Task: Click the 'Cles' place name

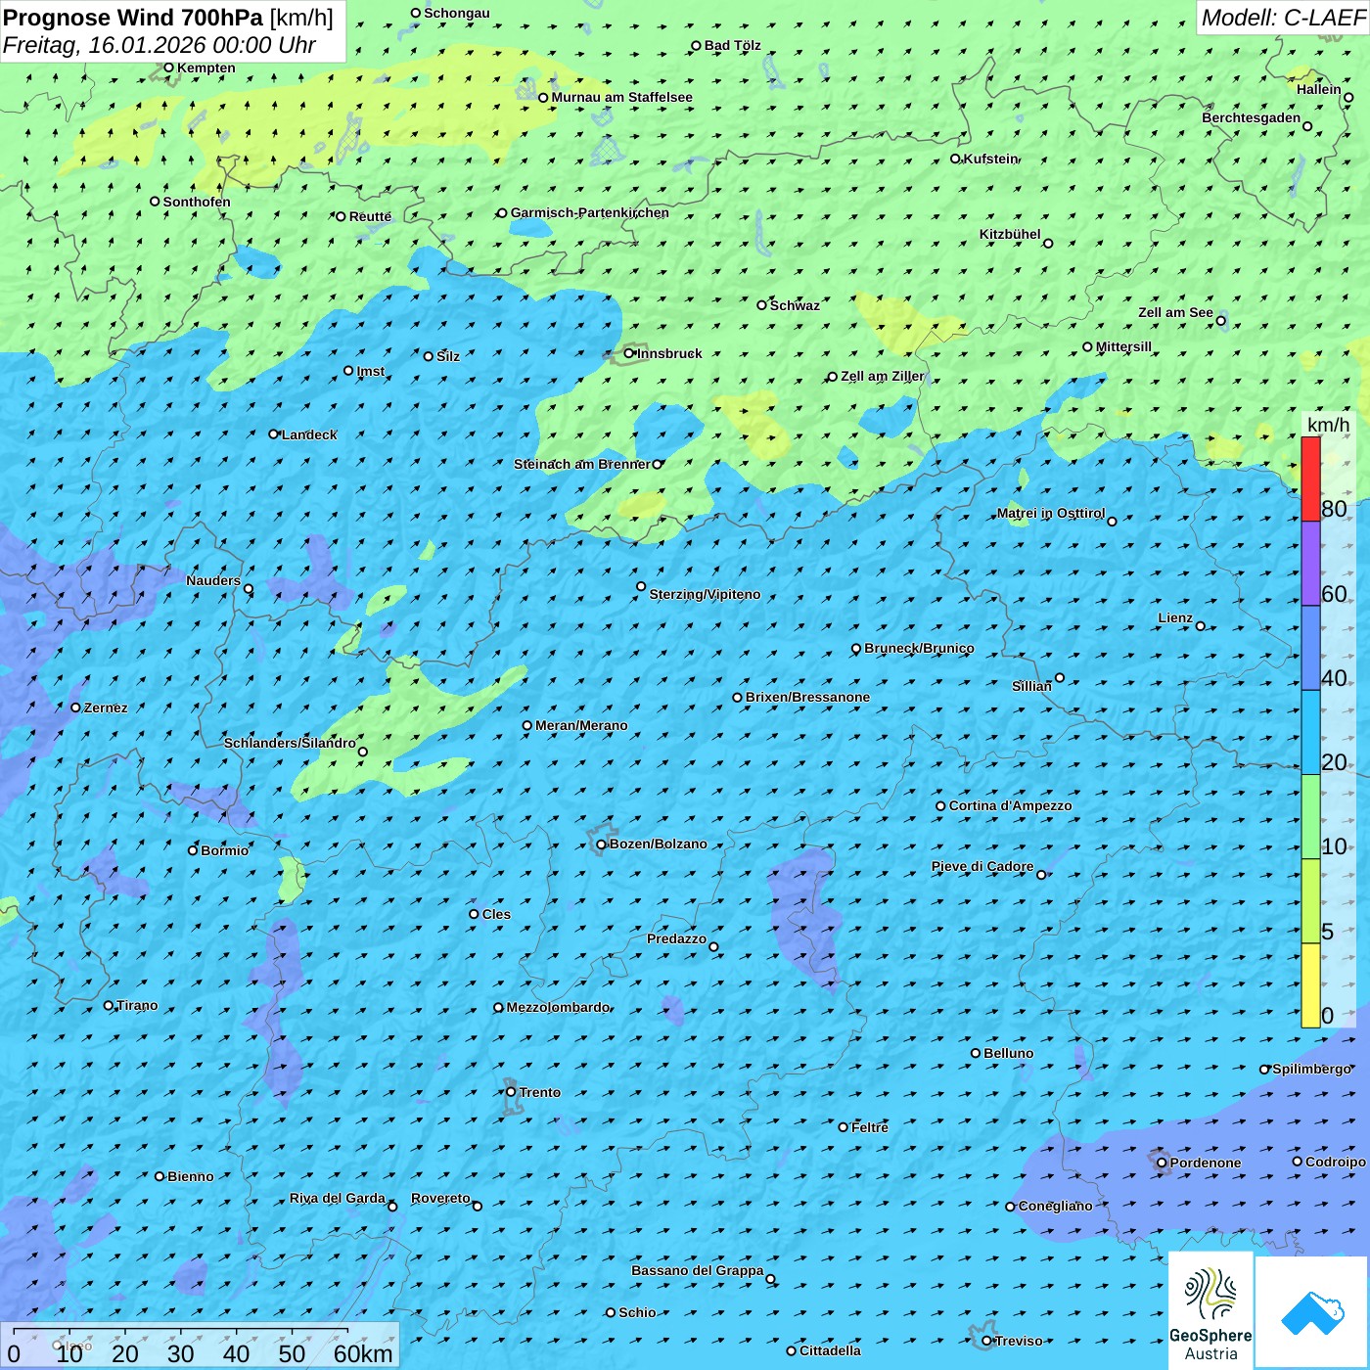Action: pos(496,914)
